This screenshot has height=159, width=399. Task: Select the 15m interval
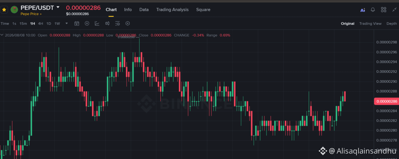coord(23,24)
